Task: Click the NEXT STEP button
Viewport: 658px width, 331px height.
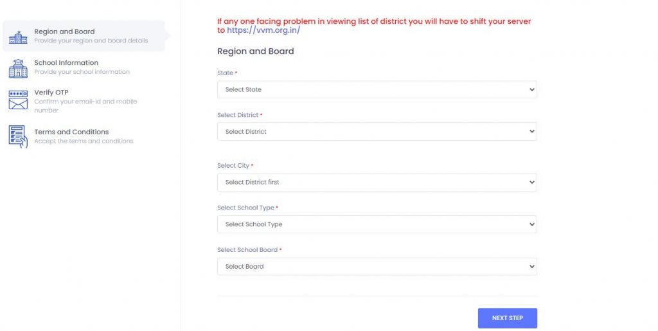Action: pyautogui.click(x=508, y=318)
